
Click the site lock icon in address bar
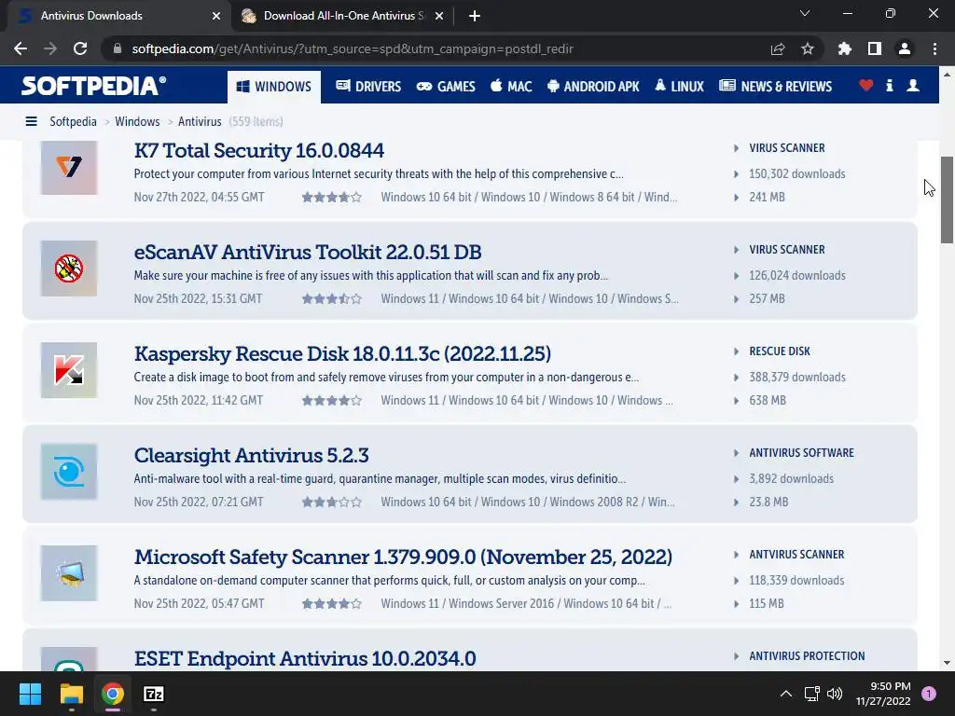[x=118, y=48]
